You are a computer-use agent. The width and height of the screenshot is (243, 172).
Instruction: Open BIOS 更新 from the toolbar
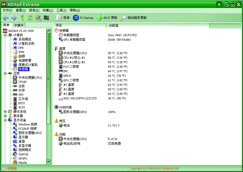(x=107, y=18)
